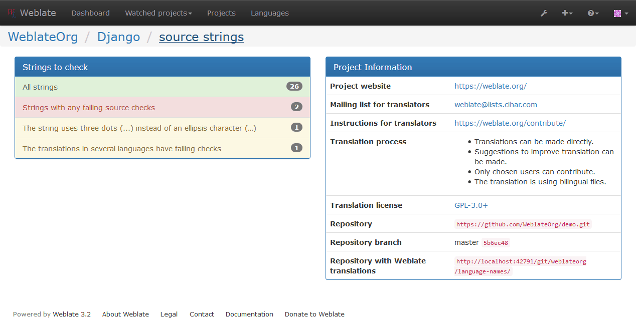Navigate to WeblateOrg breadcrumb

[43, 37]
